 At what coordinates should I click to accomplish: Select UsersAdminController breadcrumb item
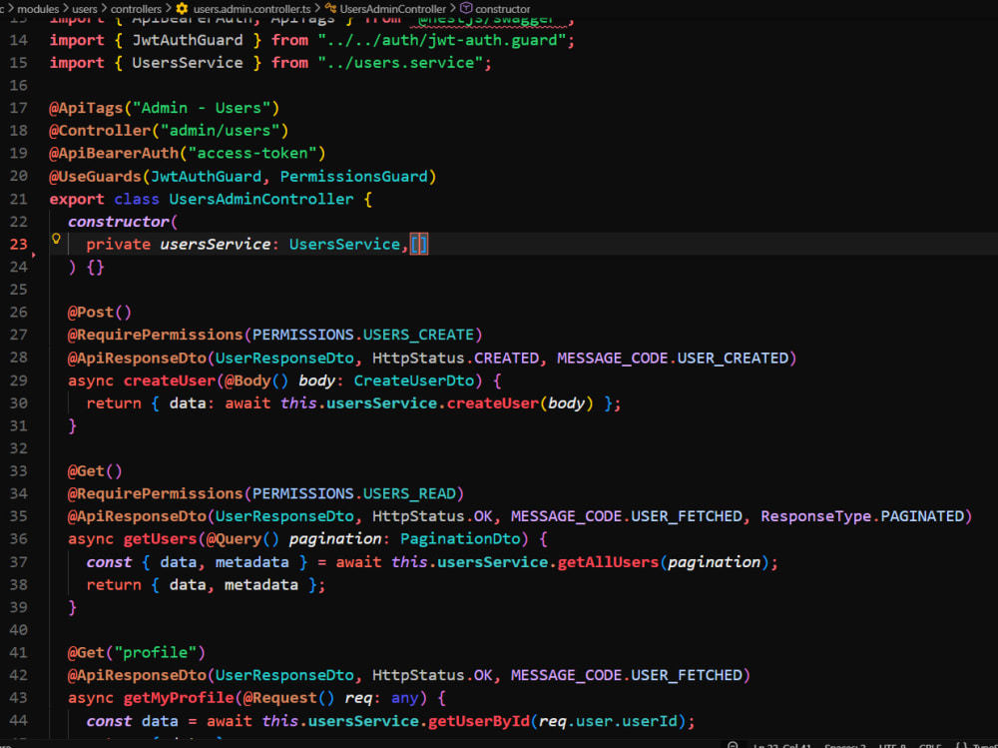click(x=392, y=9)
